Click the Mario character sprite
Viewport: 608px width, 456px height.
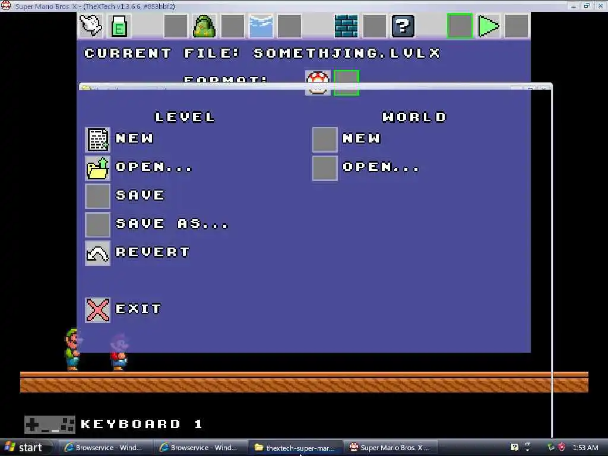[x=119, y=351]
